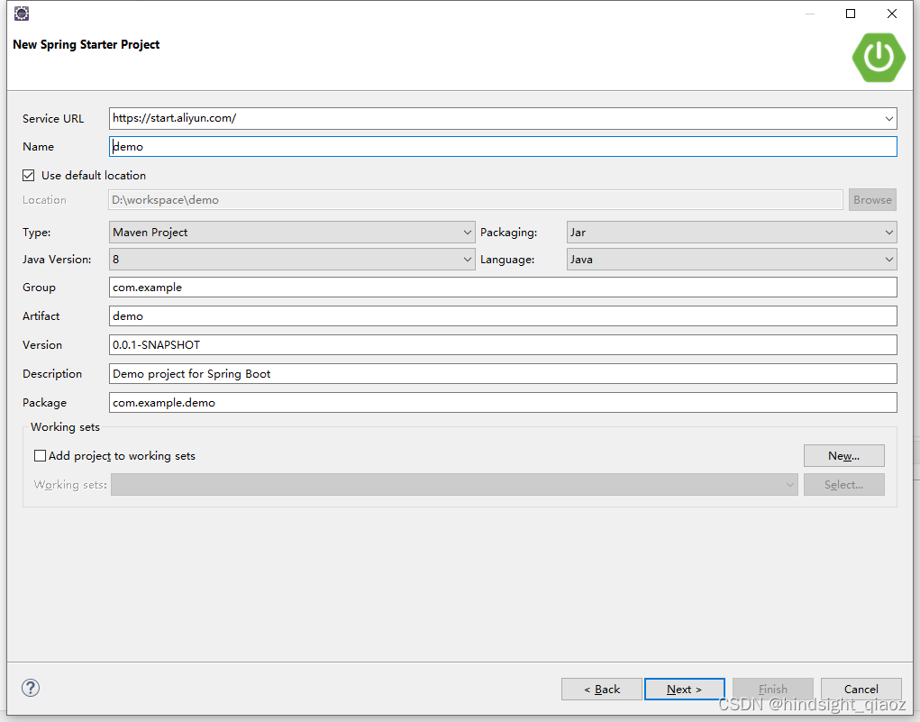Click the New Spring Starter Project title

[87, 44]
